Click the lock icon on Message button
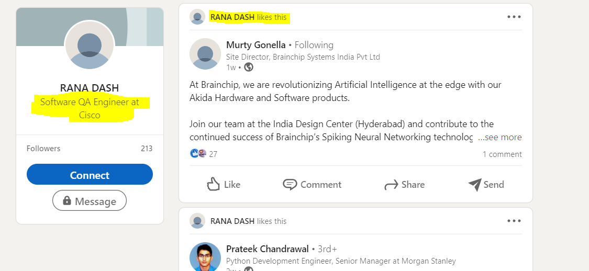 point(67,201)
